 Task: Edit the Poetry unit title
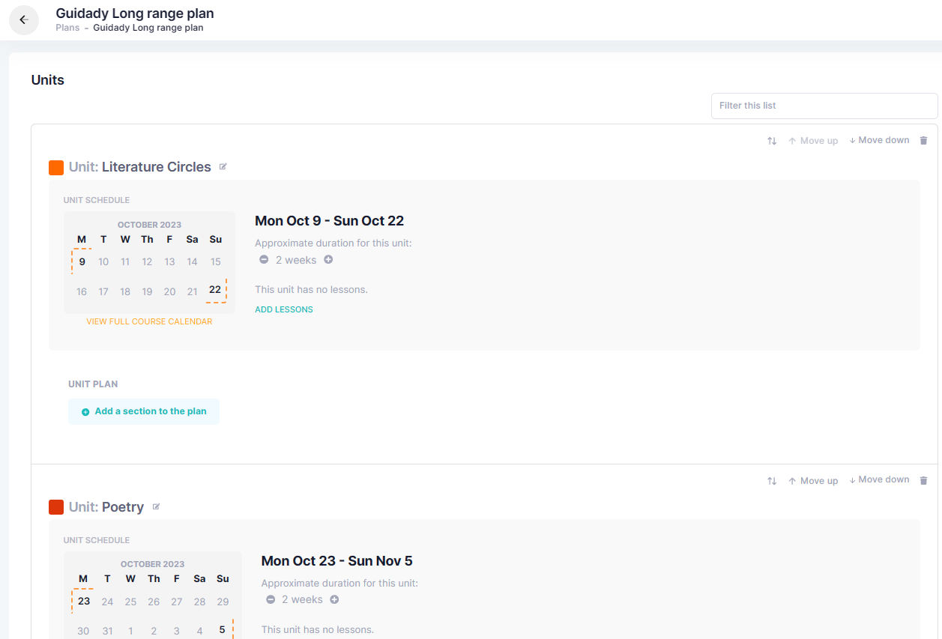(156, 506)
